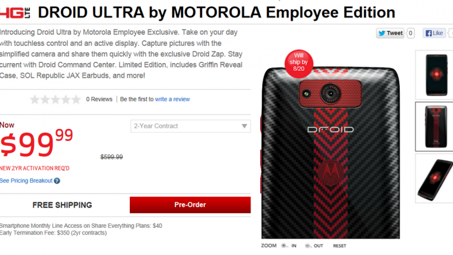Open the 2-Year Contract dropdown

click(x=191, y=126)
